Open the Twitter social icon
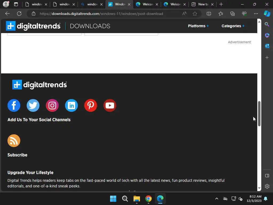The image size is (273, 205). 33,105
